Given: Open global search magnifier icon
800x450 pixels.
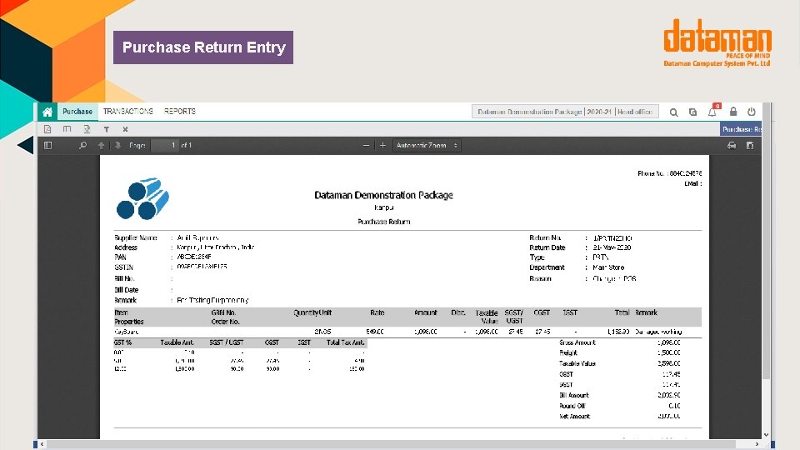Looking at the screenshot, I should coord(673,112).
